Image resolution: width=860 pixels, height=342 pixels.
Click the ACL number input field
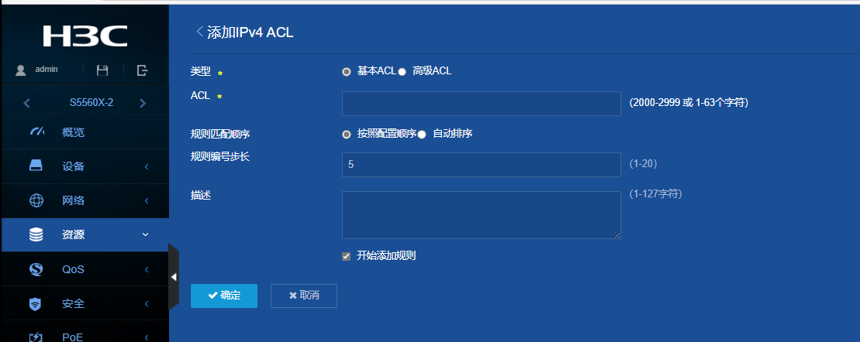pos(481,103)
